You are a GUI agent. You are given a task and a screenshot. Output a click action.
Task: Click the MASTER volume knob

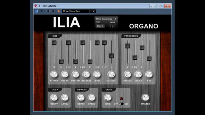pos(145,98)
